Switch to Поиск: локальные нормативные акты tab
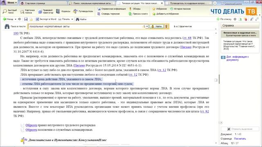262x147 pixels. [92, 3]
